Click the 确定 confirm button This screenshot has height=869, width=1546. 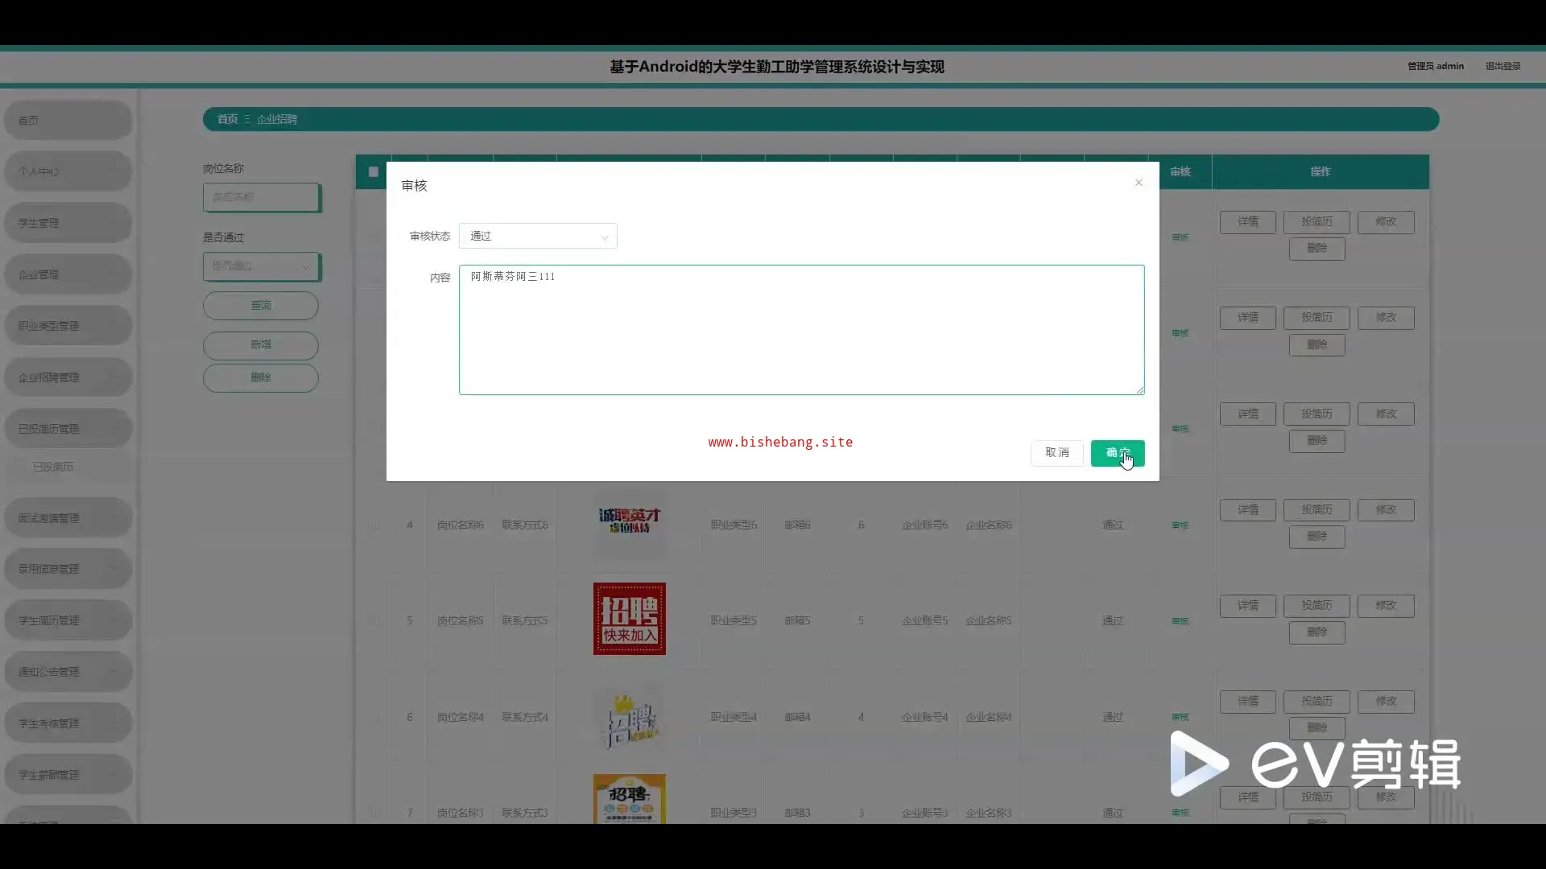pyautogui.click(x=1117, y=453)
